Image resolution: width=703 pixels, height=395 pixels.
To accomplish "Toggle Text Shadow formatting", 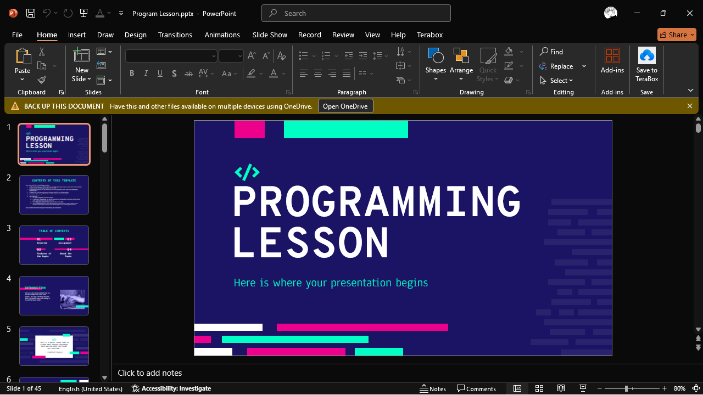I will click(174, 73).
